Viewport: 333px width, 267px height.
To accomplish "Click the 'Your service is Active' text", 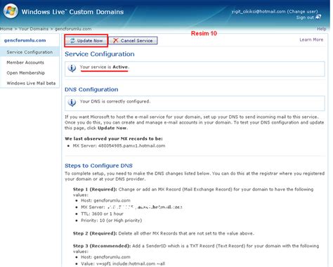I will pos(105,67).
